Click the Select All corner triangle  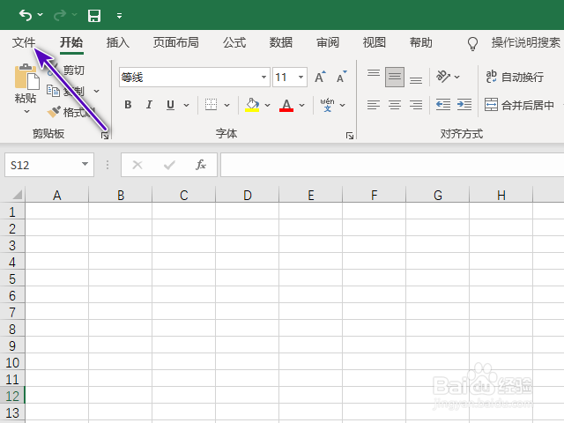(x=17, y=195)
